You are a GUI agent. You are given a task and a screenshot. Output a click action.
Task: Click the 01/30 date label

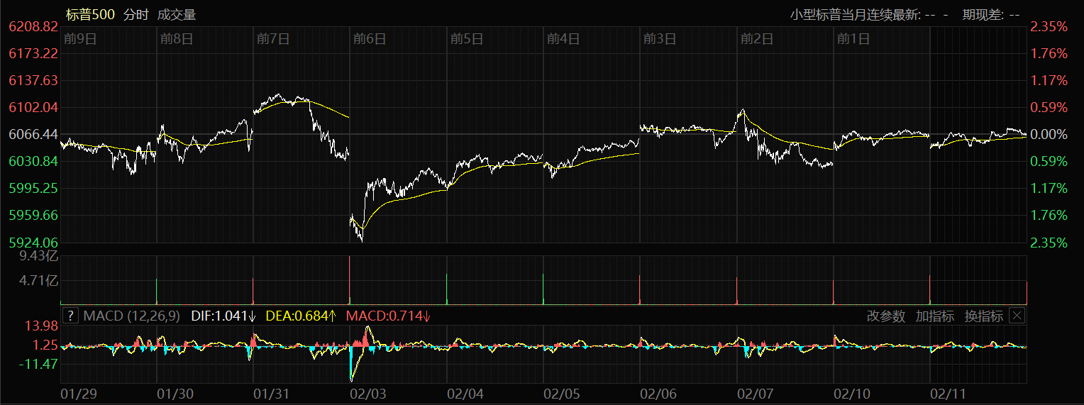[x=175, y=393]
